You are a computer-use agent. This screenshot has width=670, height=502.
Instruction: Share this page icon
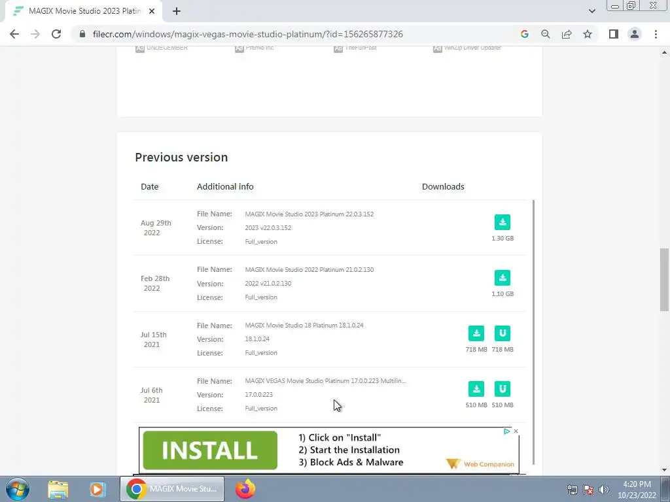coord(567,34)
